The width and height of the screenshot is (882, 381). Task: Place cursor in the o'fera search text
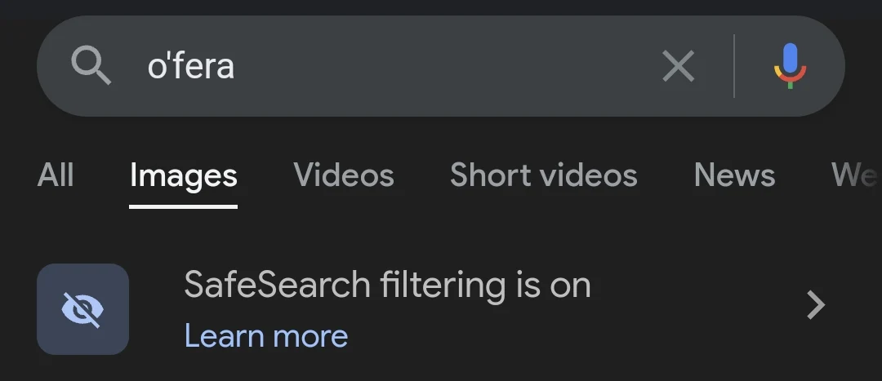(190, 66)
